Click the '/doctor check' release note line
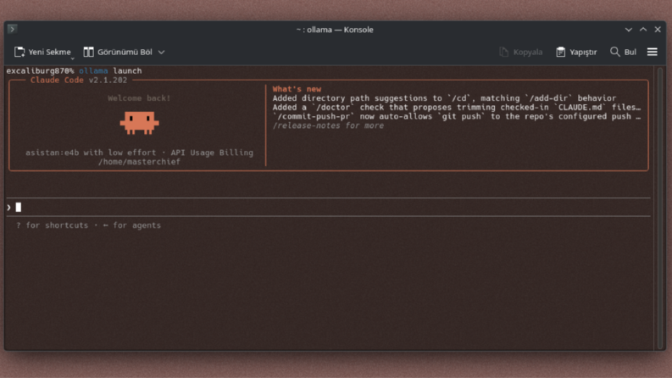This screenshot has width=672, height=378. point(457,107)
